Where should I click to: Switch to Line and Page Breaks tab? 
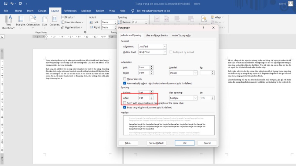157,35
